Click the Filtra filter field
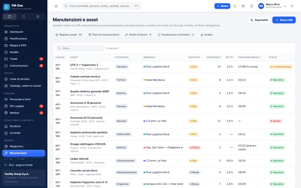 (80, 49)
